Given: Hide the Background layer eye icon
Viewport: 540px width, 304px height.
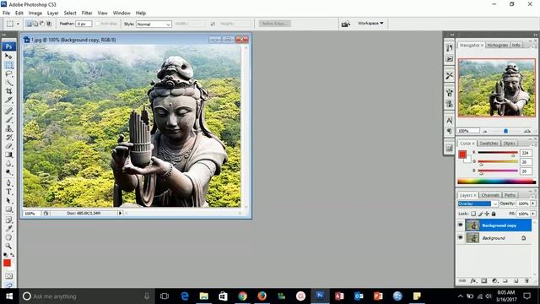Looking at the screenshot, I should pyautogui.click(x=461, y=238).
